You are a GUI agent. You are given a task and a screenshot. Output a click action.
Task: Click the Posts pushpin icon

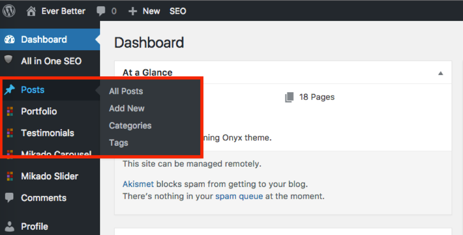[x=10, y=90]
